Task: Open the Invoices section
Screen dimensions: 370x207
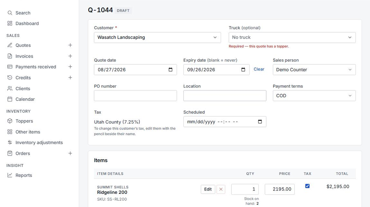Action: pos(24,56)
